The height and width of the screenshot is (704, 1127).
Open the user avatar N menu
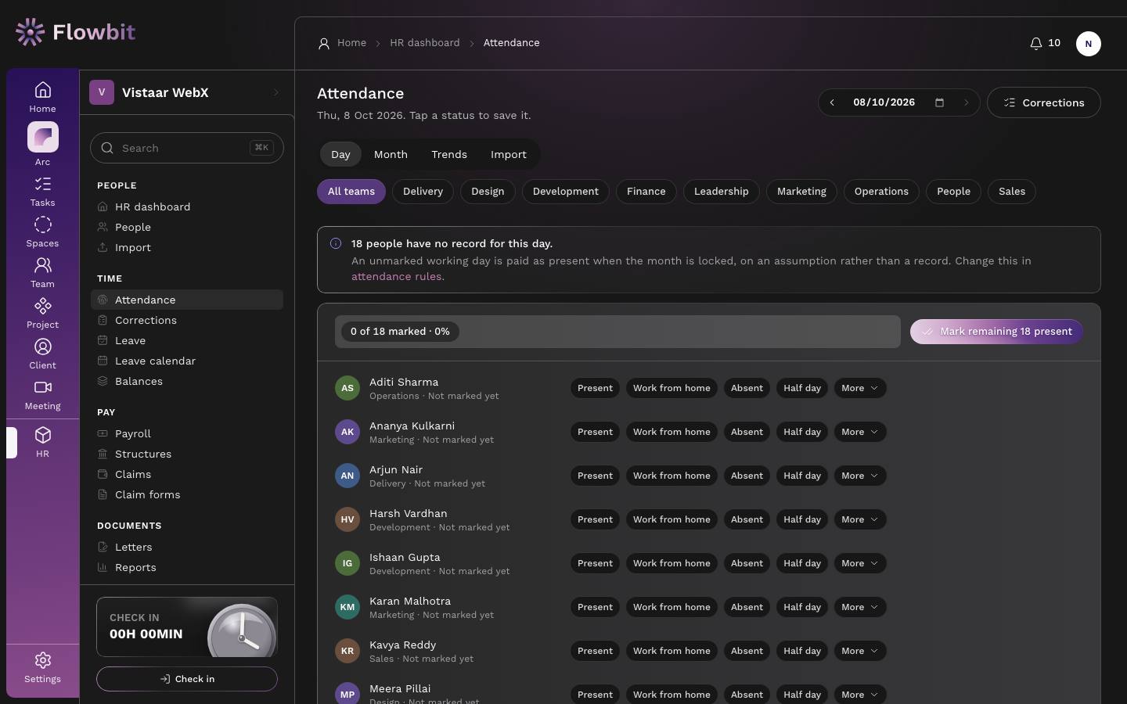pyautogui.click(x=1088, y=44)
